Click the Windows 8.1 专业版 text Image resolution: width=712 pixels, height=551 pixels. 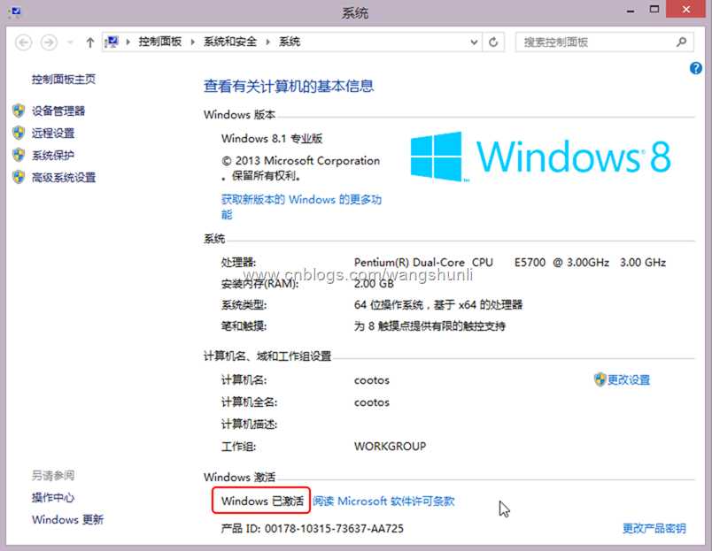click(x=272, y=138)
